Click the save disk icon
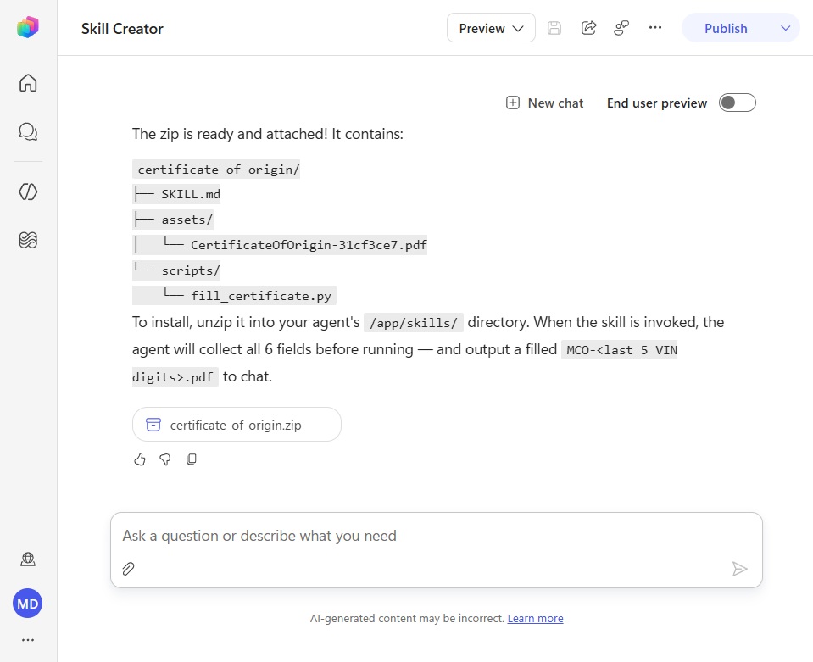This screenshot has width=813, height=662. (x=554, y=28)
